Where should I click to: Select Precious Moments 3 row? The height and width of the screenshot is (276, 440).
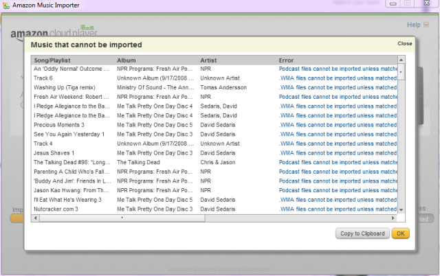214,125
